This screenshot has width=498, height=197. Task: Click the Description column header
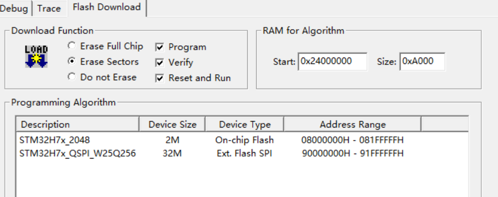click(x=78, y=124)
